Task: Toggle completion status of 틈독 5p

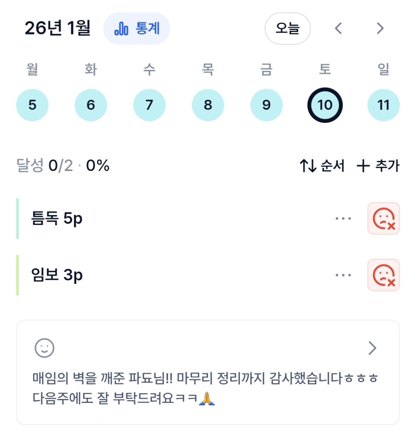Action: pyautogui.click(x=383, y=219)
